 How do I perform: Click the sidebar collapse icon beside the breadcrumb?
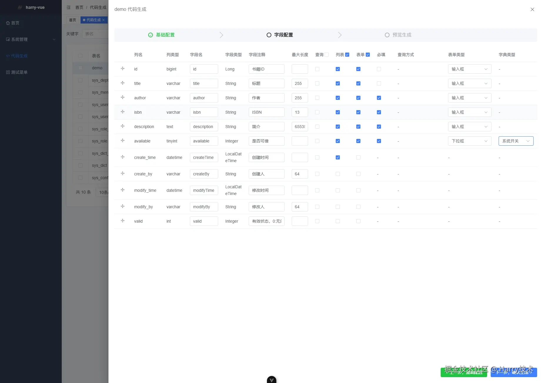[x=68, y=7]
